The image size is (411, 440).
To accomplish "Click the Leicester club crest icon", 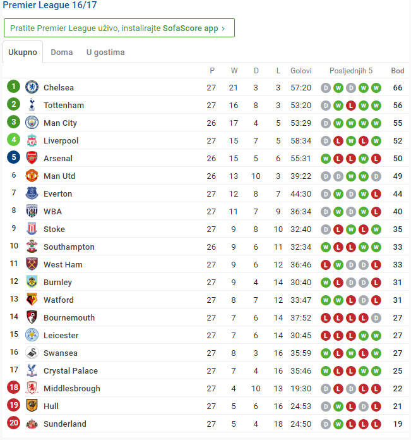I will [32, 335].
